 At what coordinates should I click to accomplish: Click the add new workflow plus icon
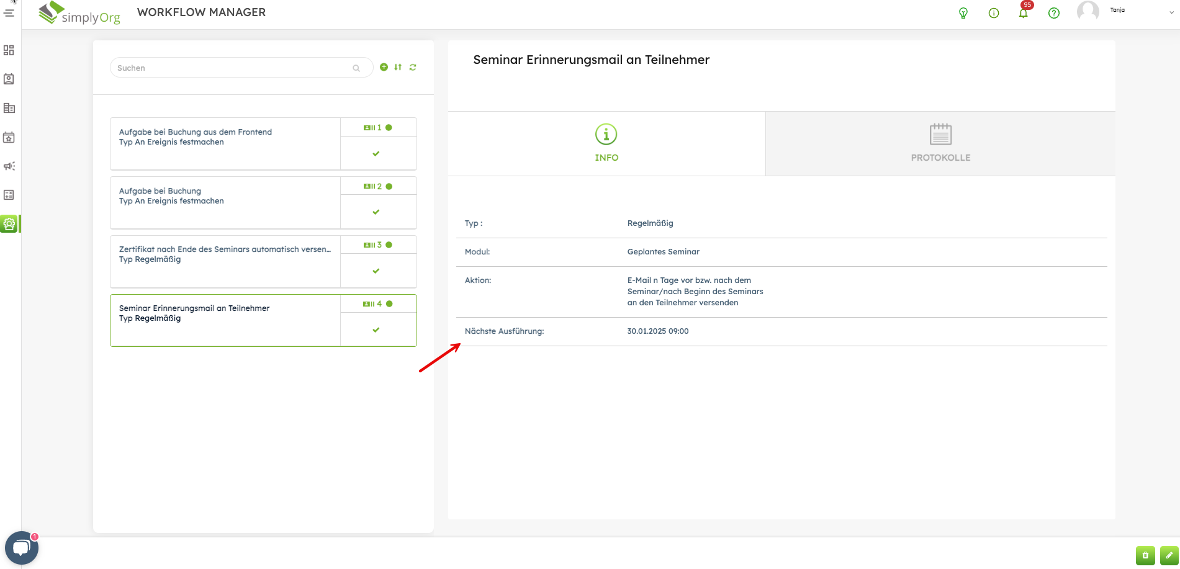[x=384, y=67]
